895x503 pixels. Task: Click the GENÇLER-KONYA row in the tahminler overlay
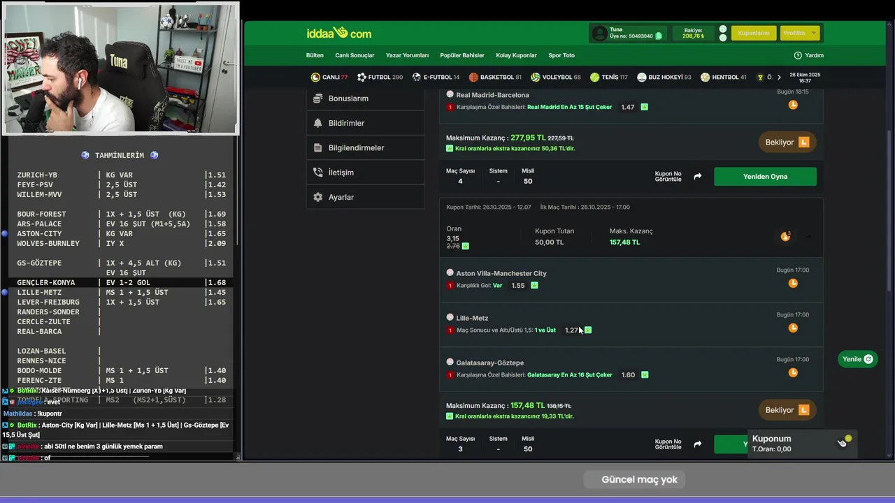[122, 282]
